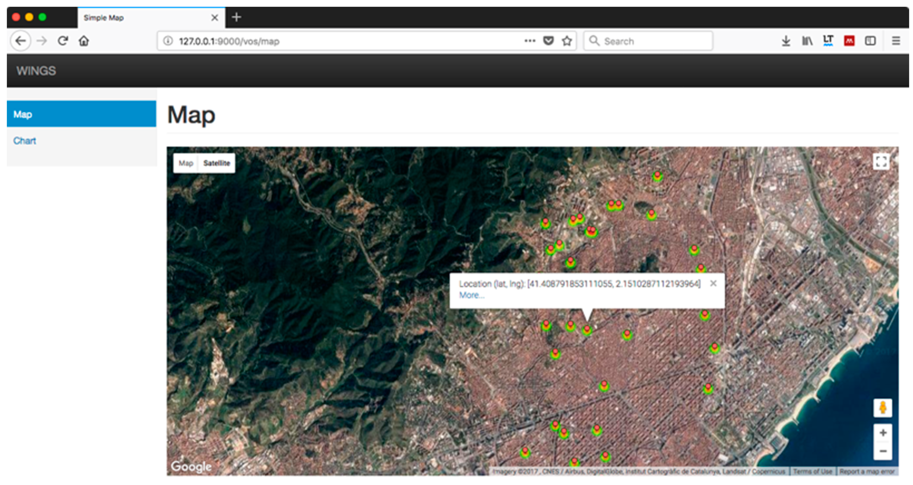Save page to Pocket icon
This screenshot has height=485, width=913.
pos(548,41)
